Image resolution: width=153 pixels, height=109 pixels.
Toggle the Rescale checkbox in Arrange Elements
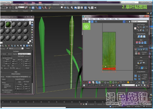click(142, 75)
